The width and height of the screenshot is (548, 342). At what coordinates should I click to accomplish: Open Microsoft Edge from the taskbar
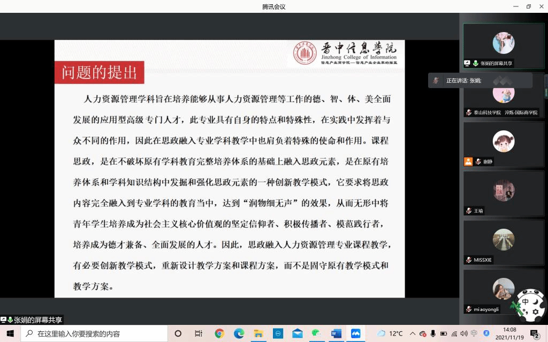[239, 333]
